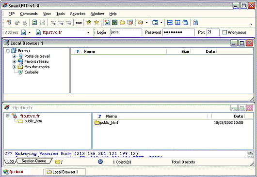Open the Favorites menu
The height and width of the screenshot is (177, 257).
78,14
